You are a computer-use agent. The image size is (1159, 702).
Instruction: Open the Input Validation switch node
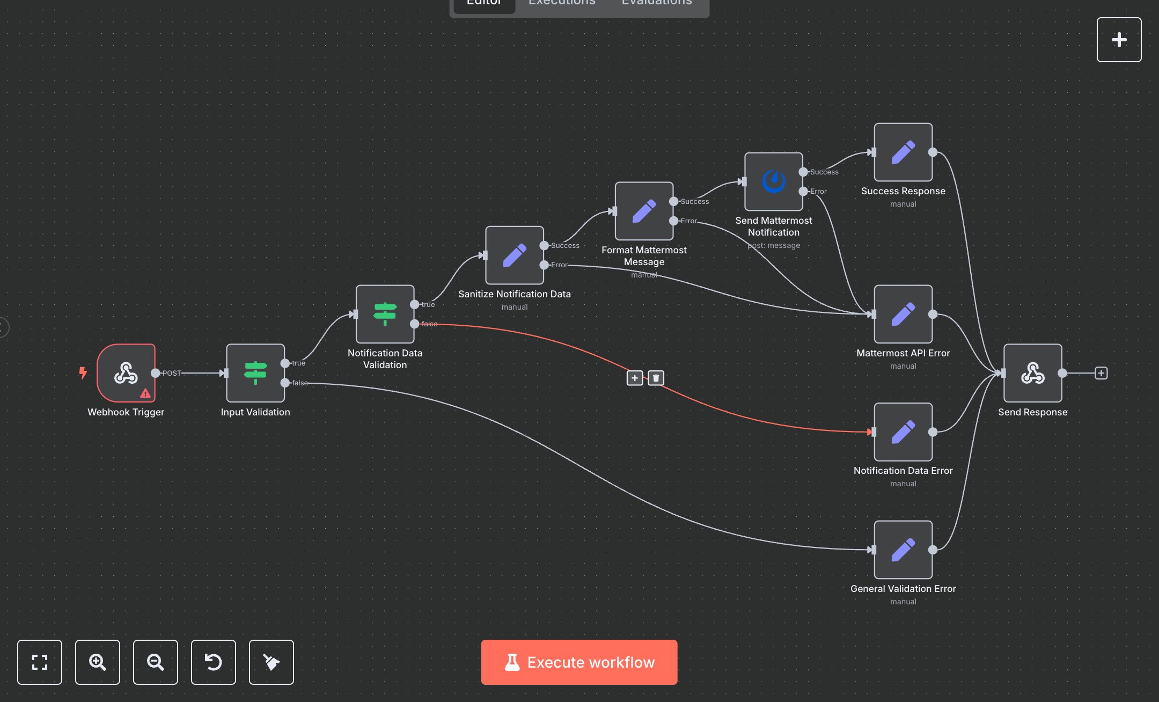click(255, 373)
